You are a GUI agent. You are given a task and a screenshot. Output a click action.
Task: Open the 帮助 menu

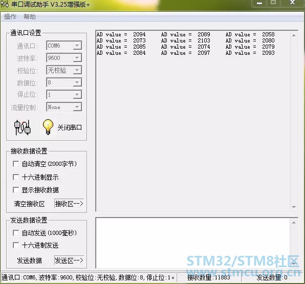click(30, 17)
